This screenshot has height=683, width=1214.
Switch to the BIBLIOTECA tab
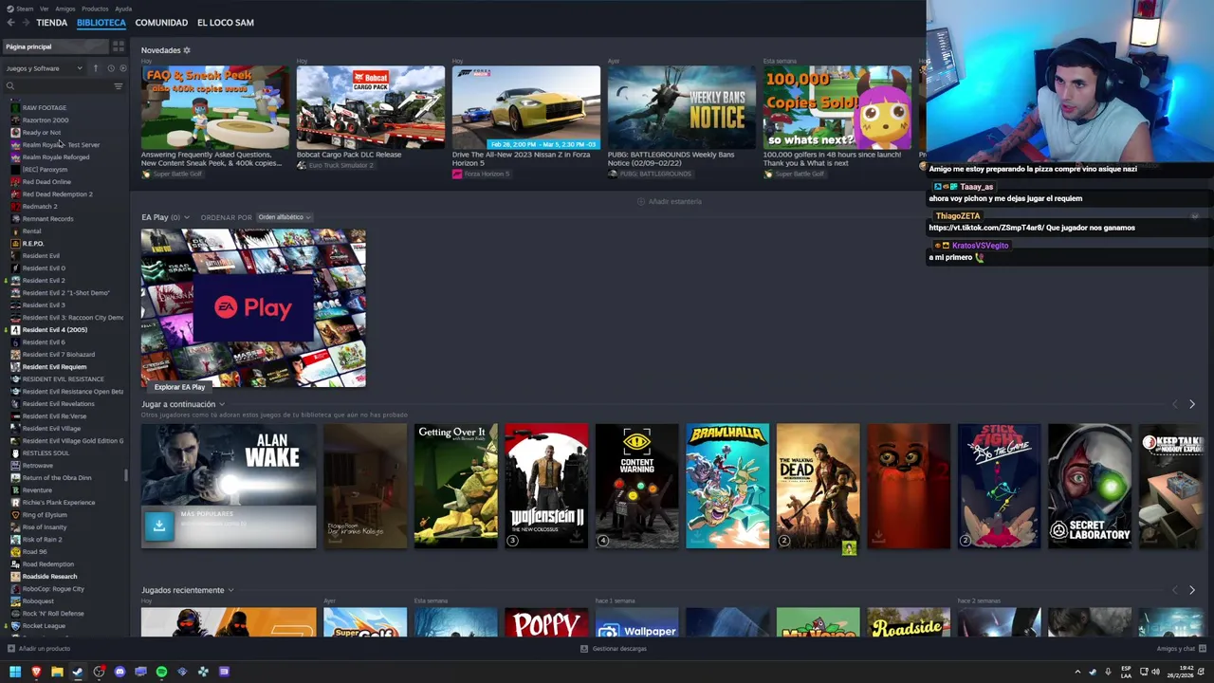101,23
